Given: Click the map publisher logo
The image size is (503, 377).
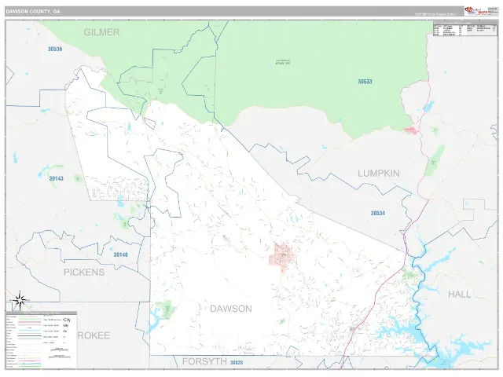Looking at the screenshot, I should [x=476, y=11].
